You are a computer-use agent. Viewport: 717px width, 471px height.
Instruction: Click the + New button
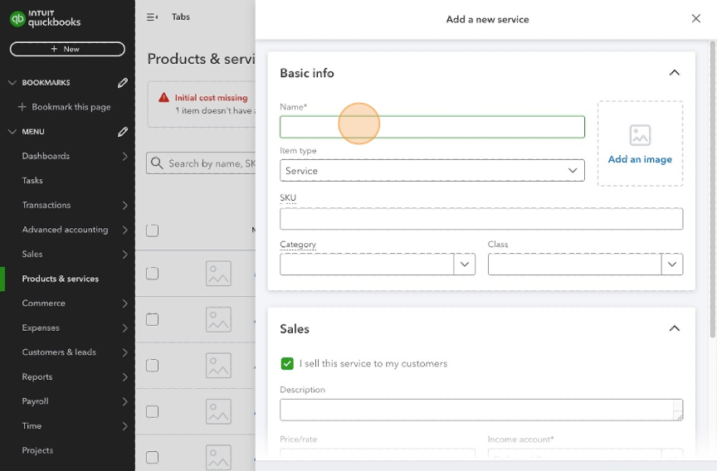67,49
